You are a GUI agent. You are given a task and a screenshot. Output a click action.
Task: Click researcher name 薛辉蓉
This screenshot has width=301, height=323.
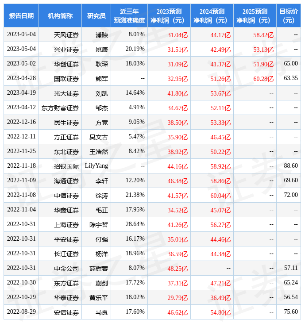coord(99,269)
